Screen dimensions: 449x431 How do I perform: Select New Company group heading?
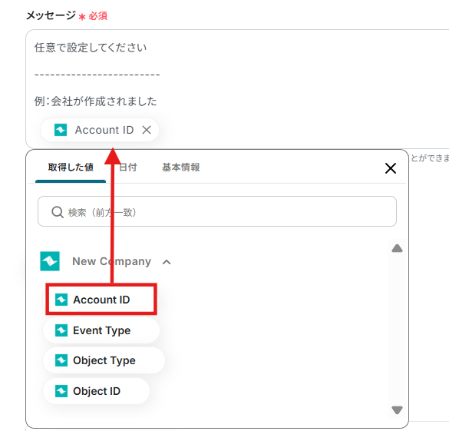[x=112, y=261]
